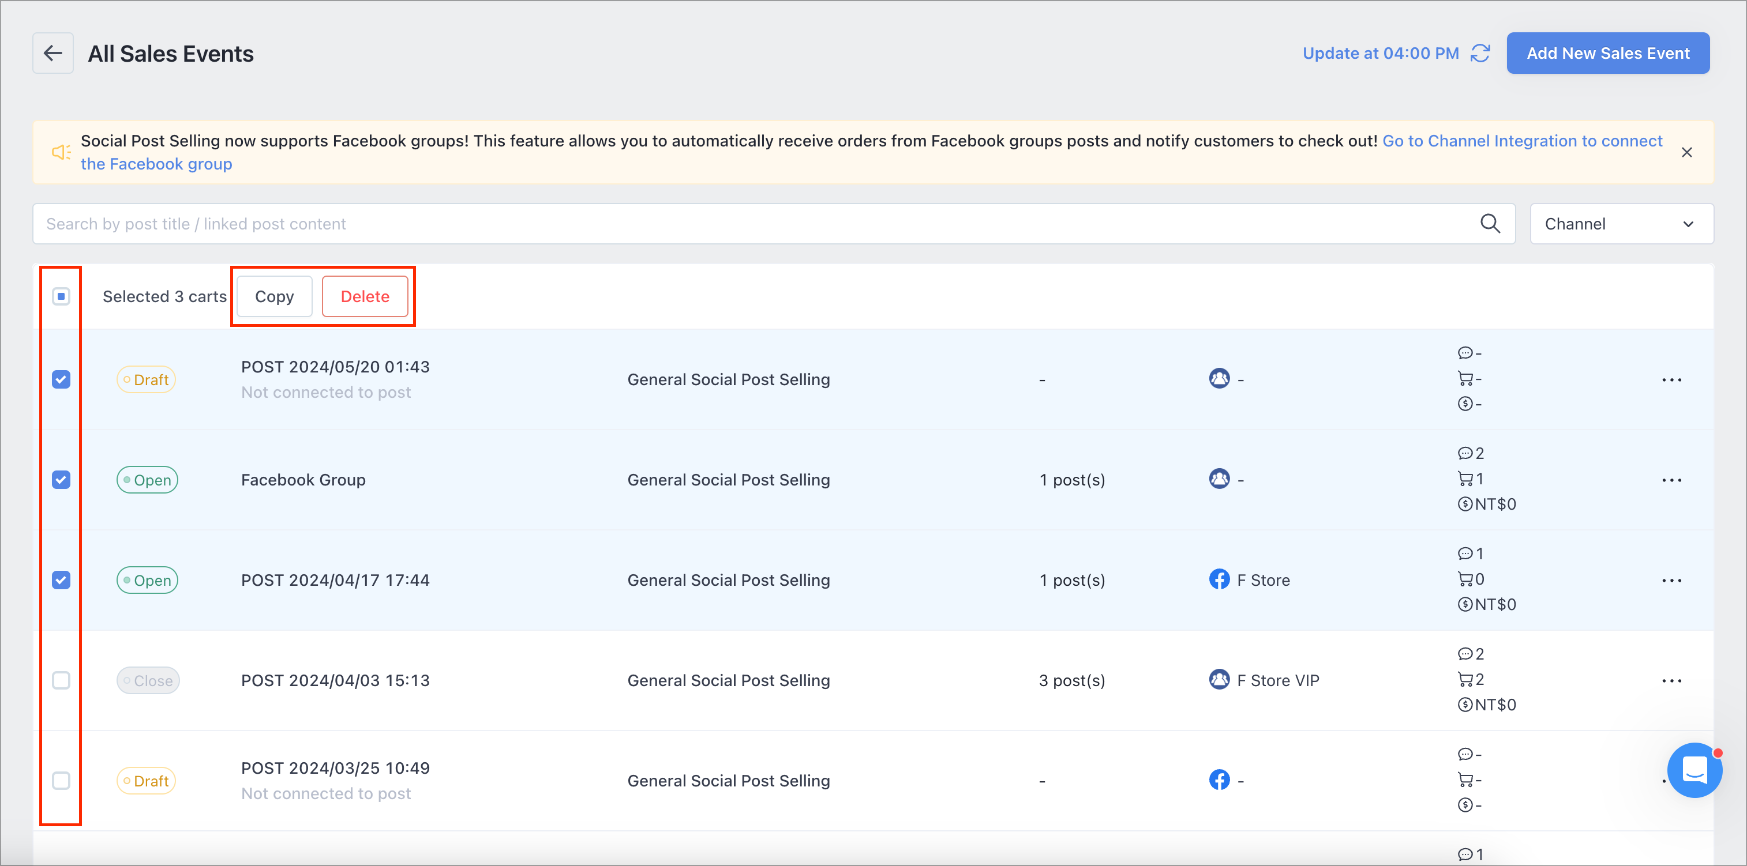The height and width of the screenshot is (866, 1747).
Task: Open Go to Channel Integration link
Action: [x=1522, y=141]
